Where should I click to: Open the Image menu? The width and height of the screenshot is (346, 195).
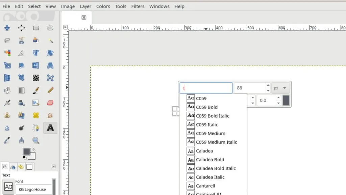tap(68, 6)
